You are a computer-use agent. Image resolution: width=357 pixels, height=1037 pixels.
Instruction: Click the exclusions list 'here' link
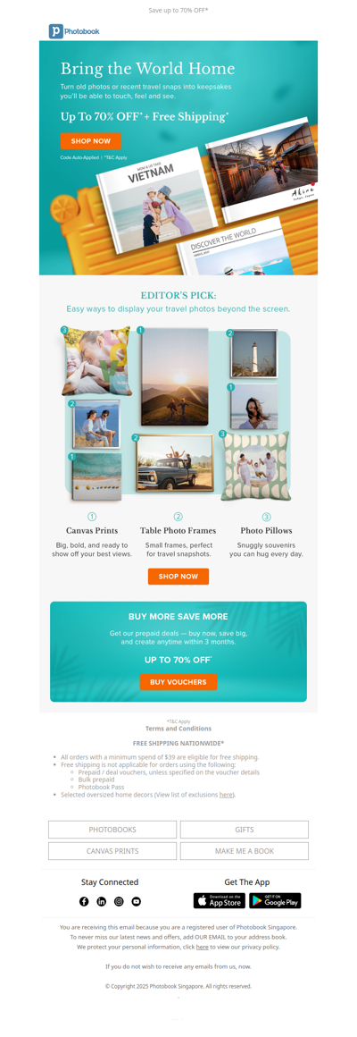point(227,794)
